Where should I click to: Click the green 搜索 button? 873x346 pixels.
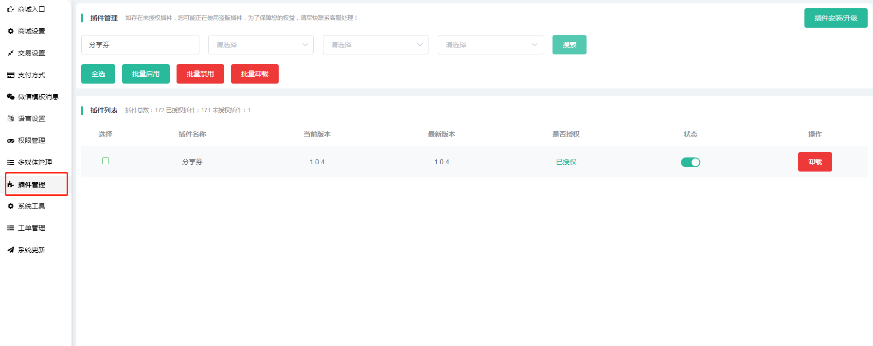click(569, 45)
